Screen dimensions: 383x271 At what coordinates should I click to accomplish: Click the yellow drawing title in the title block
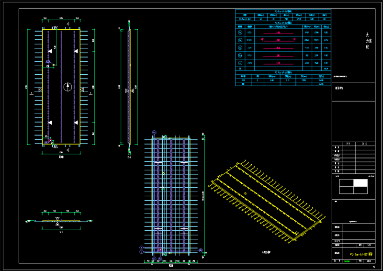tap(361, 254)
